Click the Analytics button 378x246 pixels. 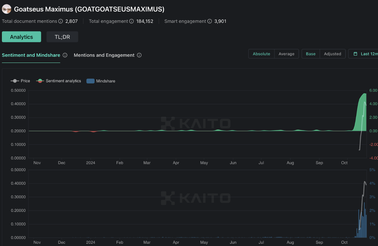(x=21, y=37)
